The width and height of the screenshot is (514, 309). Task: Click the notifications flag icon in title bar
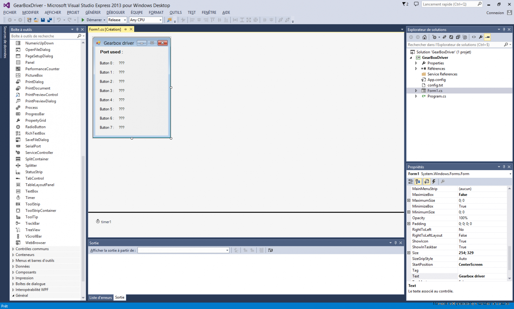405,4
